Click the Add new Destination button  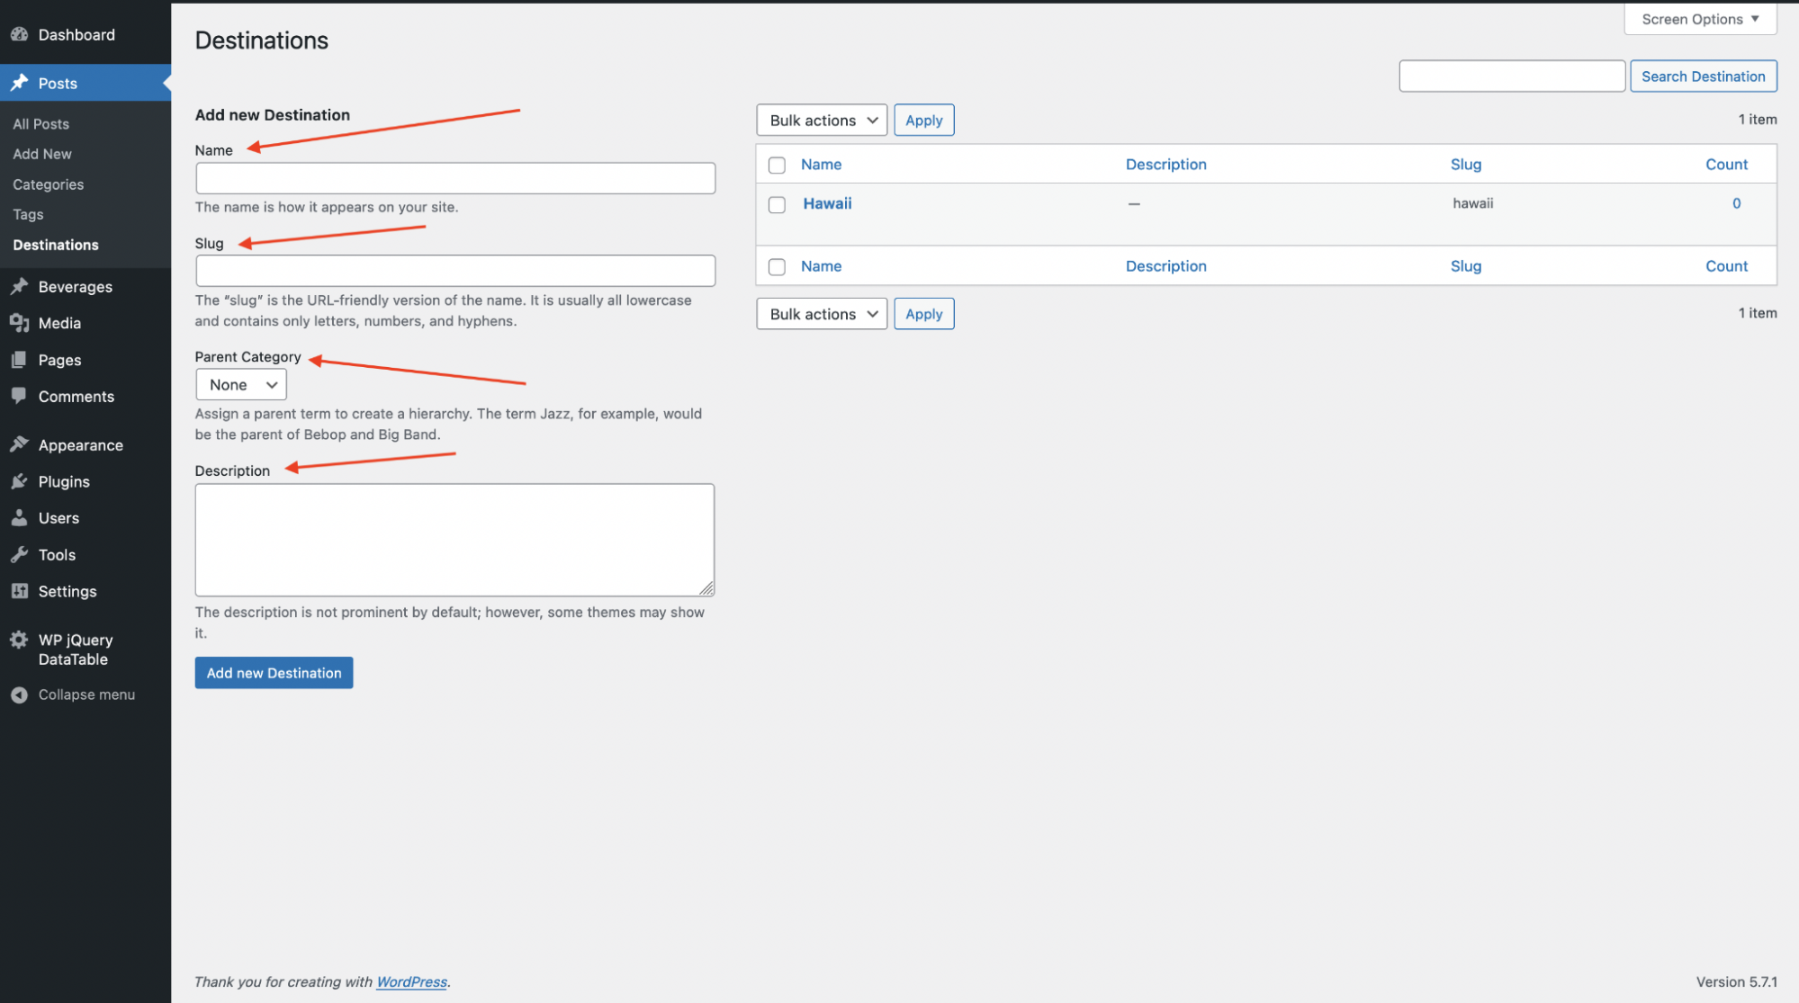pos(274,673)
